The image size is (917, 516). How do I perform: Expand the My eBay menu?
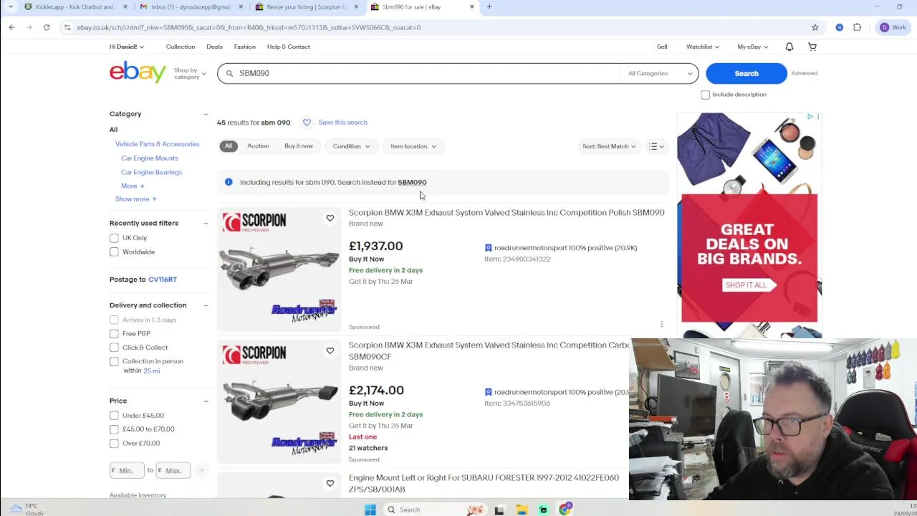[753, 47]
